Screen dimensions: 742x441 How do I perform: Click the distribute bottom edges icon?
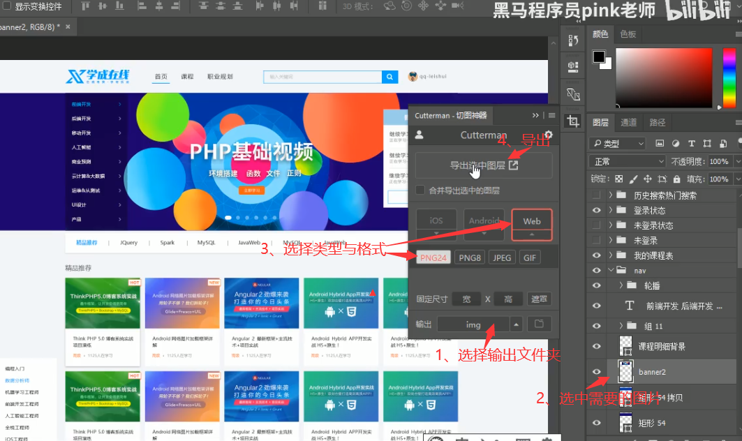tap(237, 6)
